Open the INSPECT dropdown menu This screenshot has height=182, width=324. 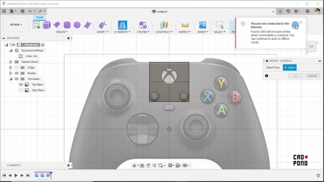click(185, 32)
